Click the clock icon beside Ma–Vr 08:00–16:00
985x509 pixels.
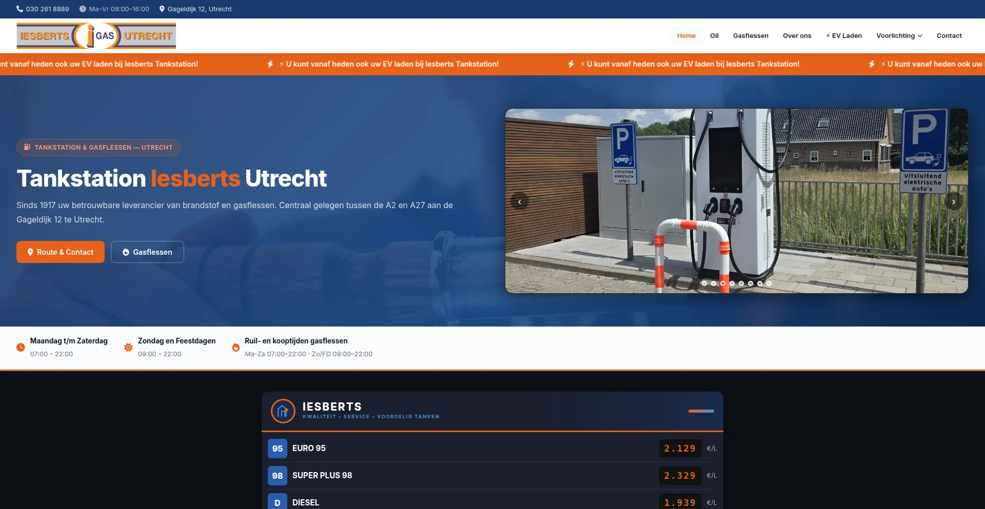[x=82, y=9]
